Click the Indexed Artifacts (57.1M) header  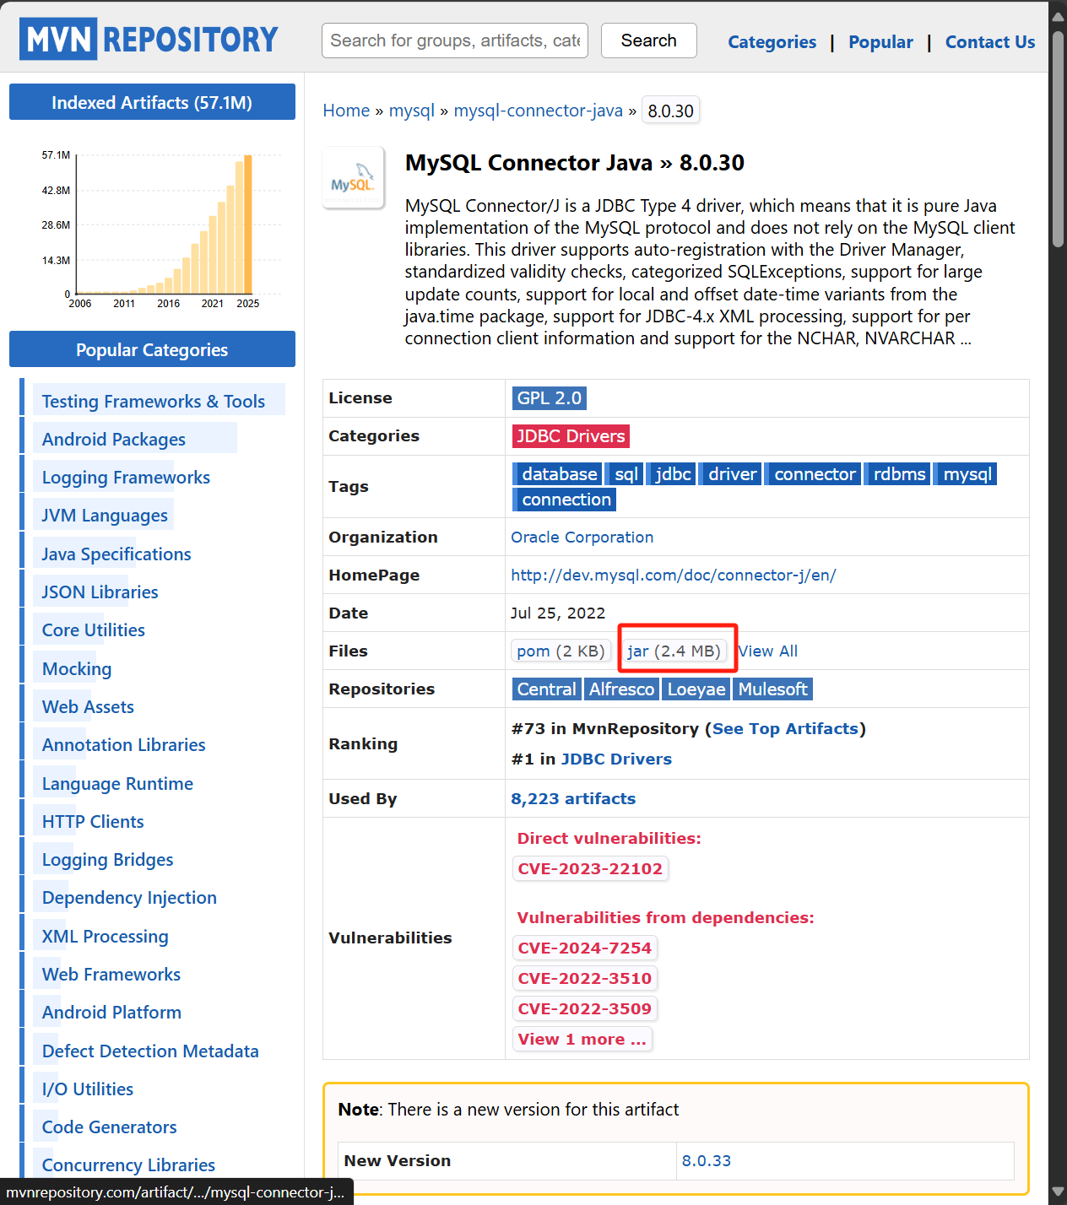coord(152,102)
